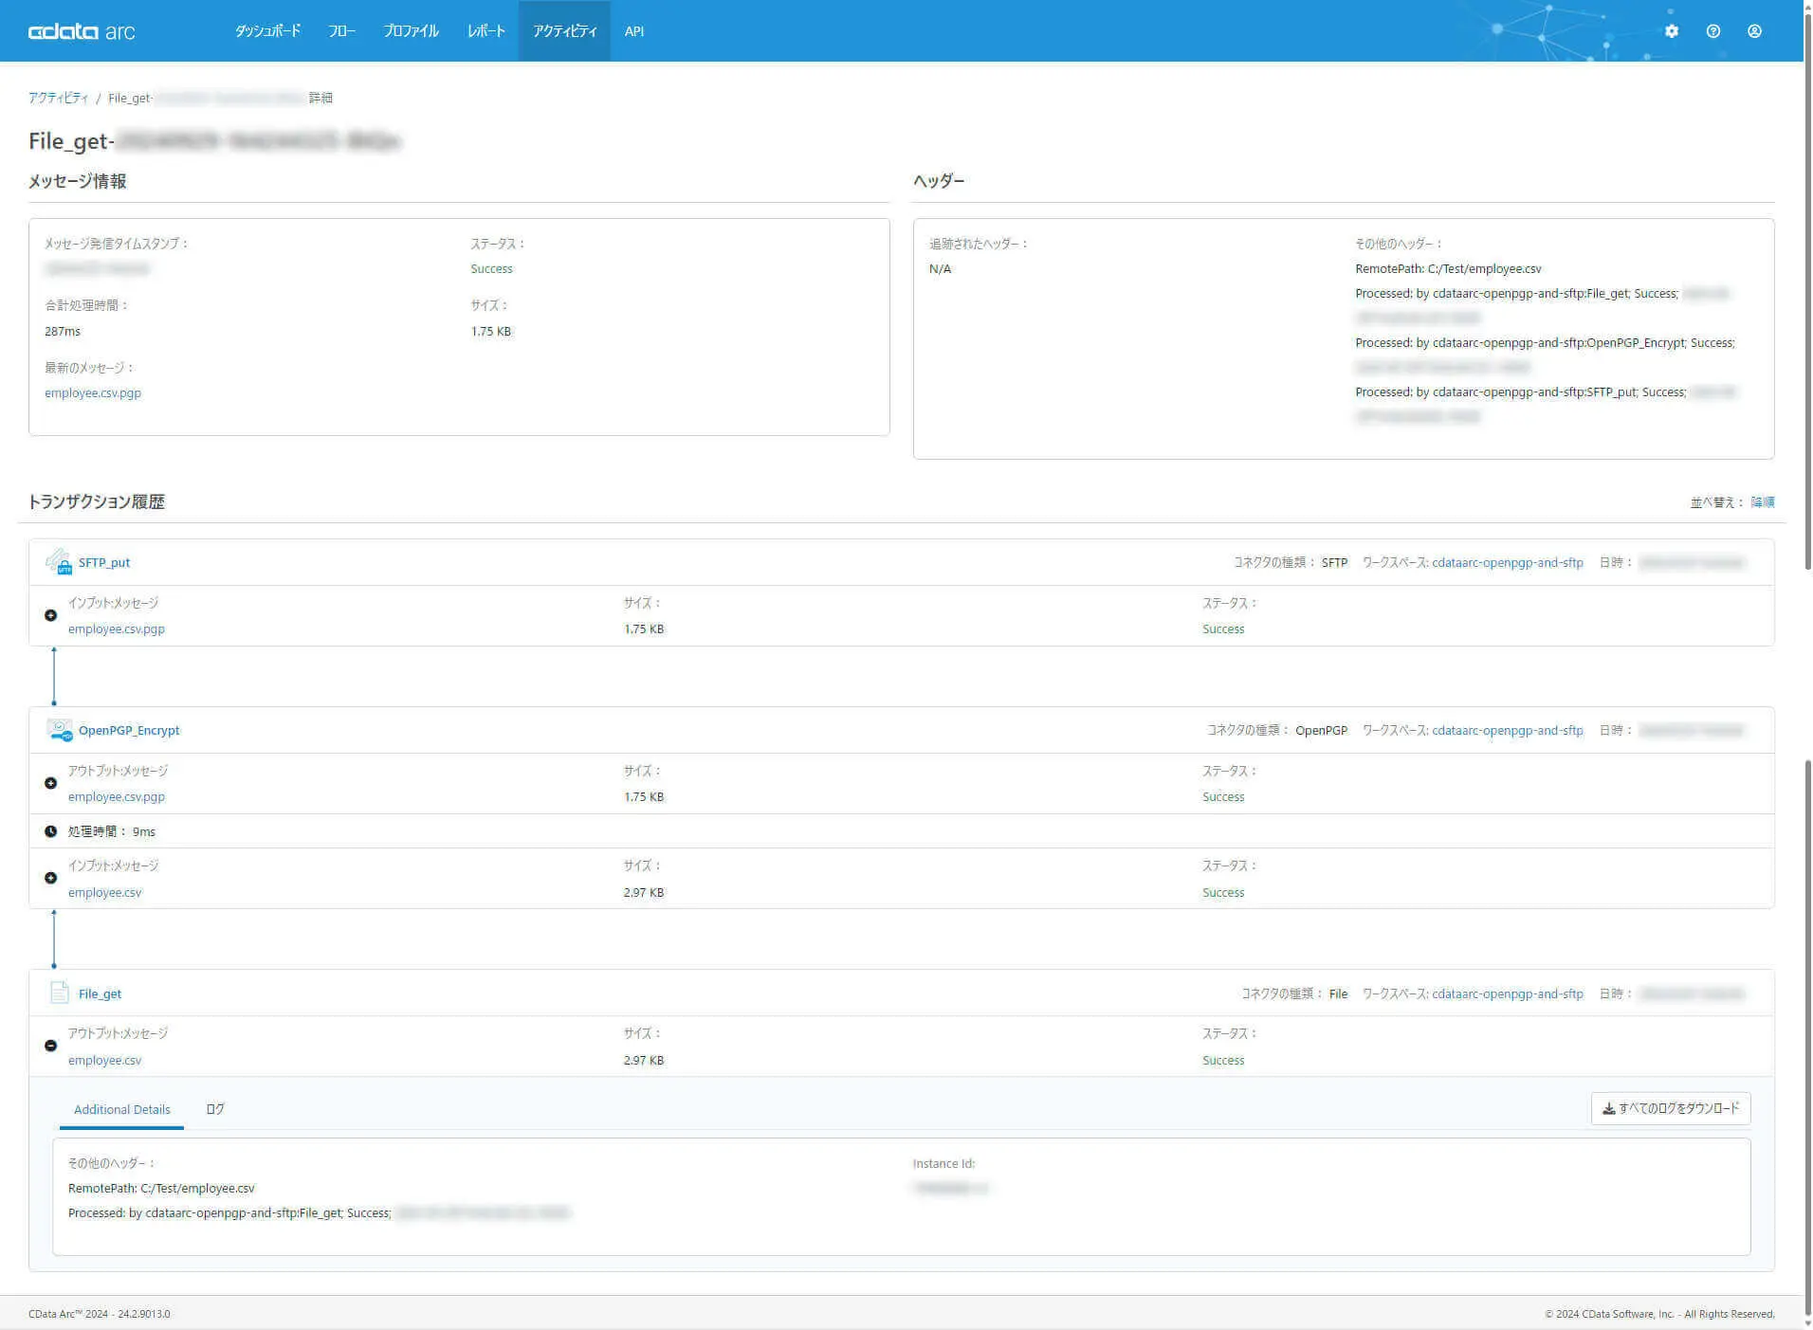Image resolution: width=1813 pixels, height=1330 pixels.
Task: Click the CData Arc logo
Action: (82, 31)
